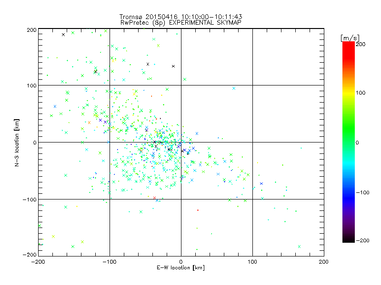Viewport: 381px width, 285px height.
Task: Click the colorbar tick label '-200'
Action: tap(362, 240)
